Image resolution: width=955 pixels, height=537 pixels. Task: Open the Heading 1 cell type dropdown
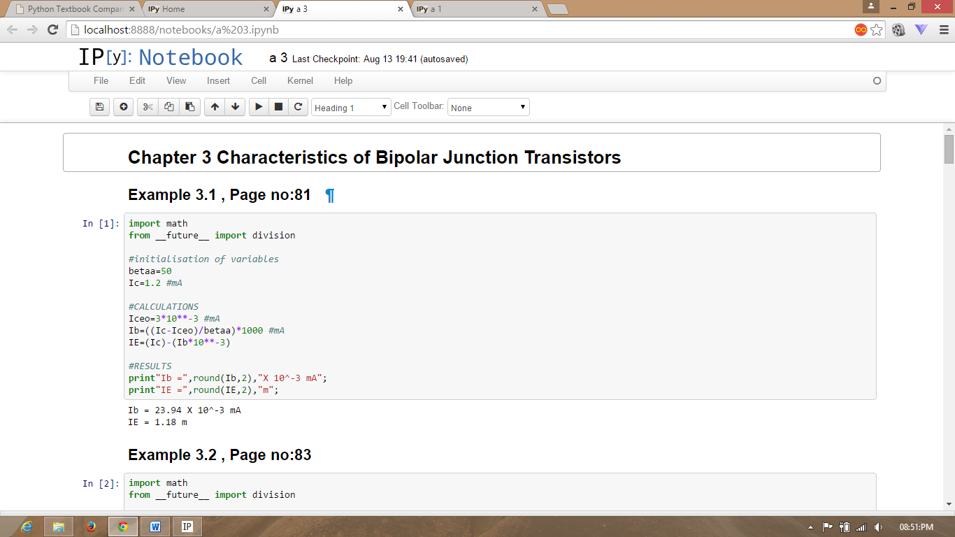pos(351,108)
